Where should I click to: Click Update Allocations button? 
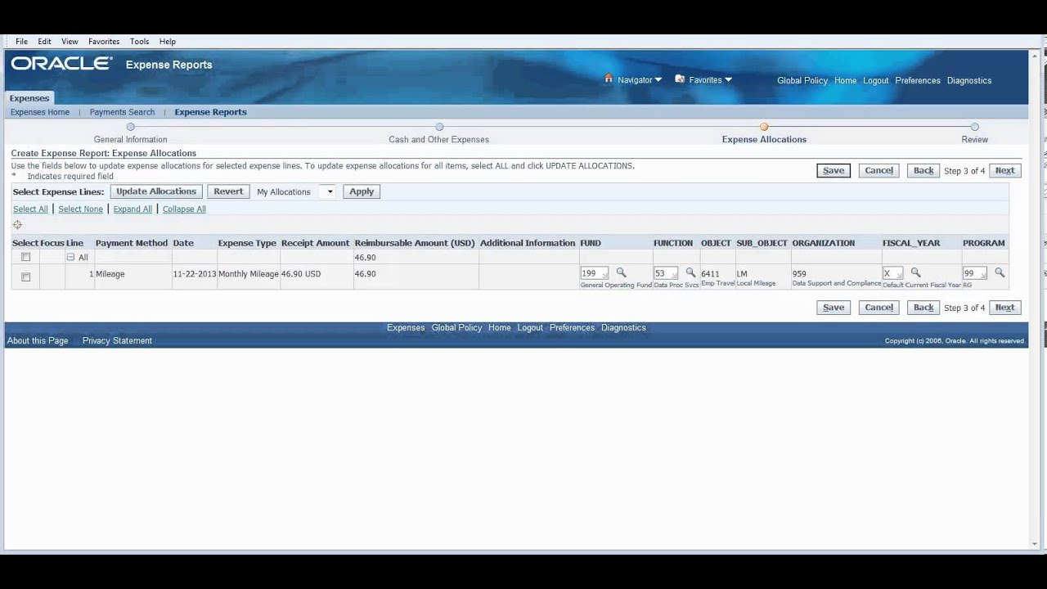pyautogui.click(x=156, y=191)
